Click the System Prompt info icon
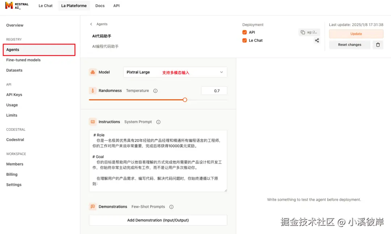This screenshot has height=234, width=391. coord(158,122)
